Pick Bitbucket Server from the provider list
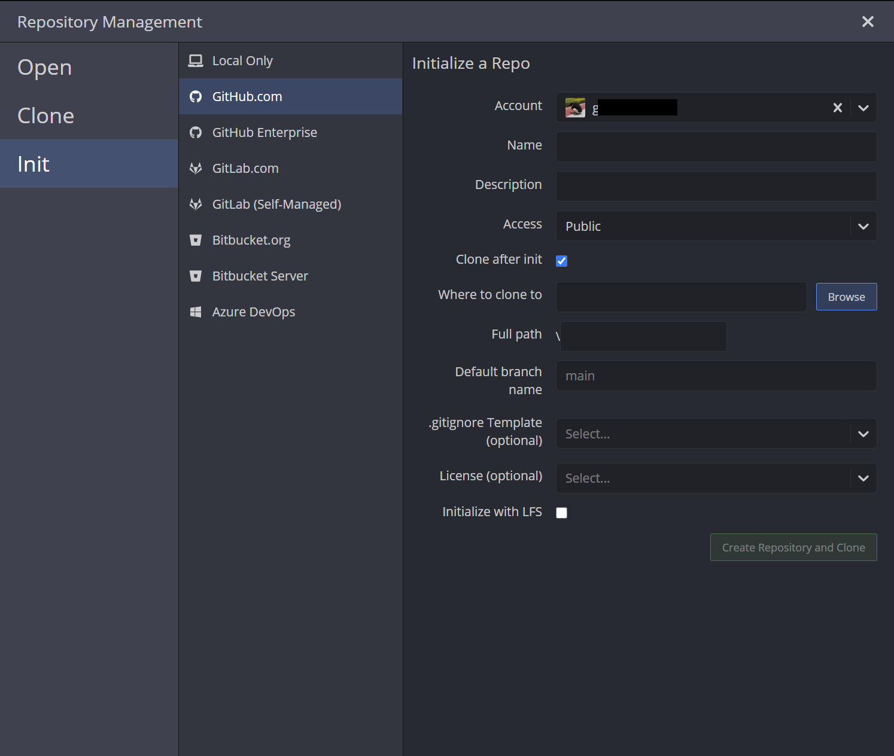This screenshot has height=756, width=894. tap(291, 276)
